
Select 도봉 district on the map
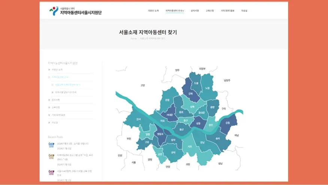coord(196,83)
